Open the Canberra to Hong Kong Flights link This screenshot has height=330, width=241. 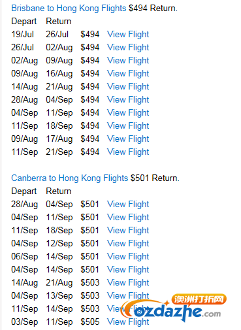69,178
